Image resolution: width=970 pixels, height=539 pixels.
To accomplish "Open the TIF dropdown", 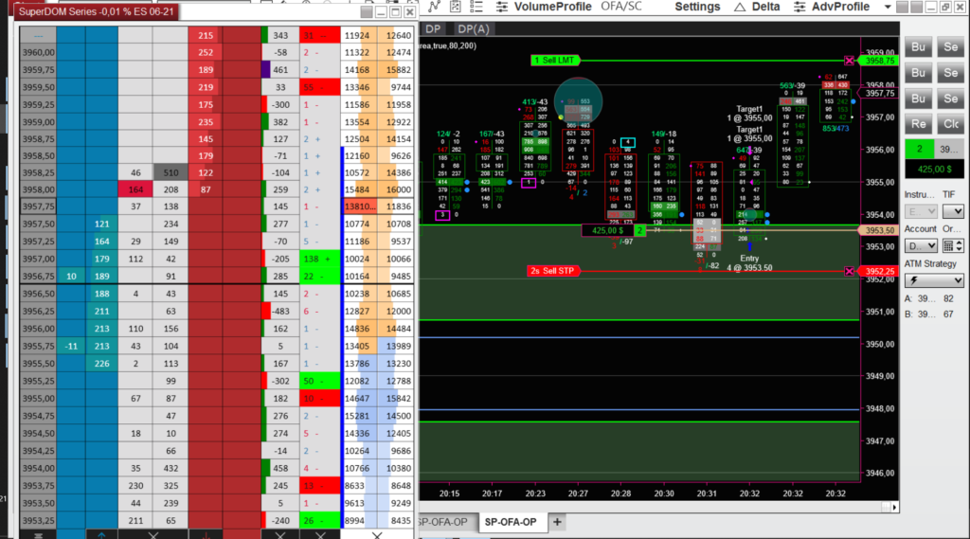I will [953, 211].
